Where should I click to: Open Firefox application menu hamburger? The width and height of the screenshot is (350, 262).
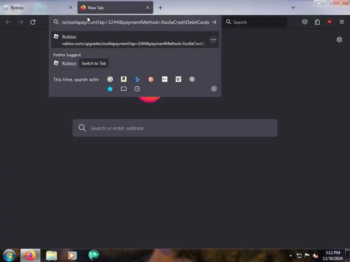[x=342, y=22]
